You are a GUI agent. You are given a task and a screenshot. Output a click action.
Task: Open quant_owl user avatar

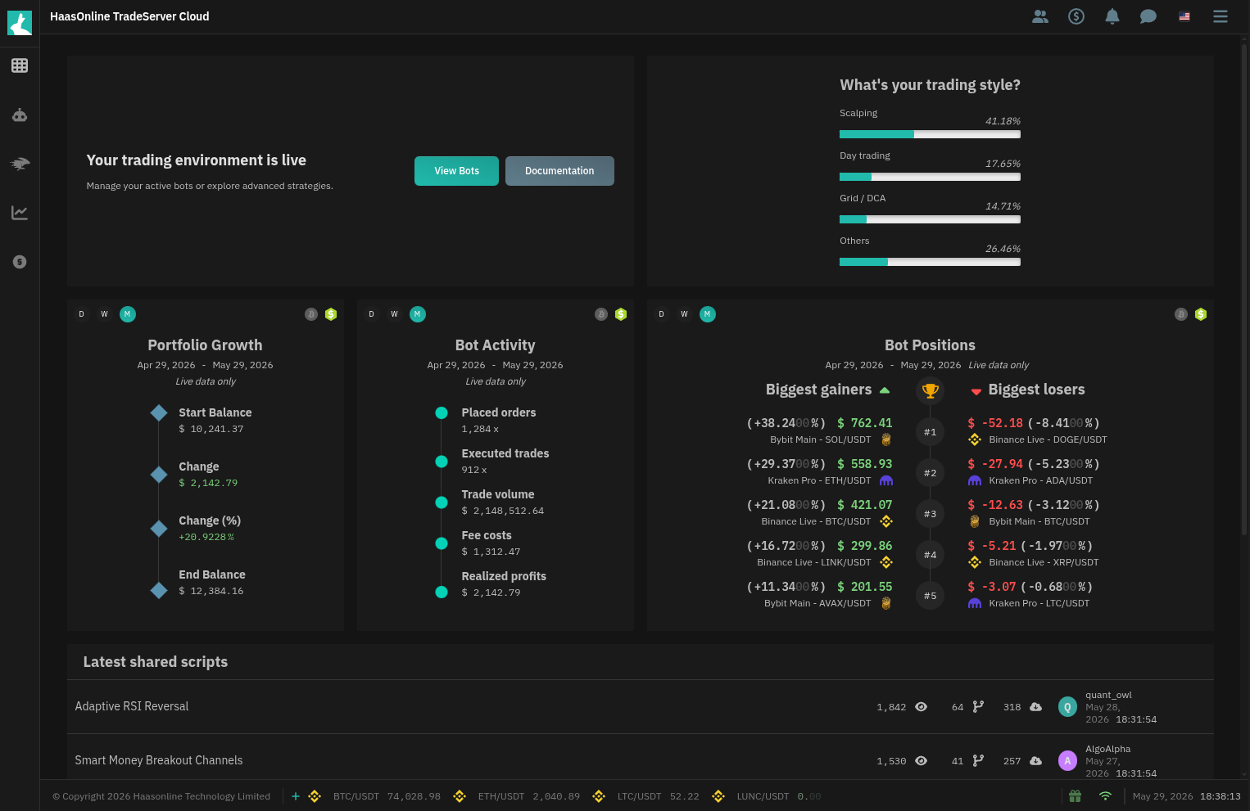coord(1067,707)
